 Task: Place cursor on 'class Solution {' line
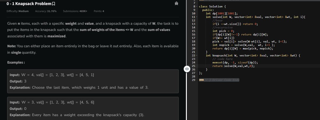(213, 6)
